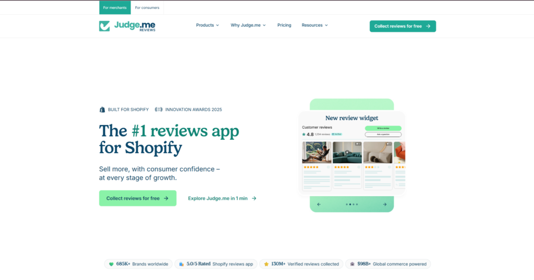
Task: Open the beige sofa with cushions review photo
Action: (x=378, y=153)
